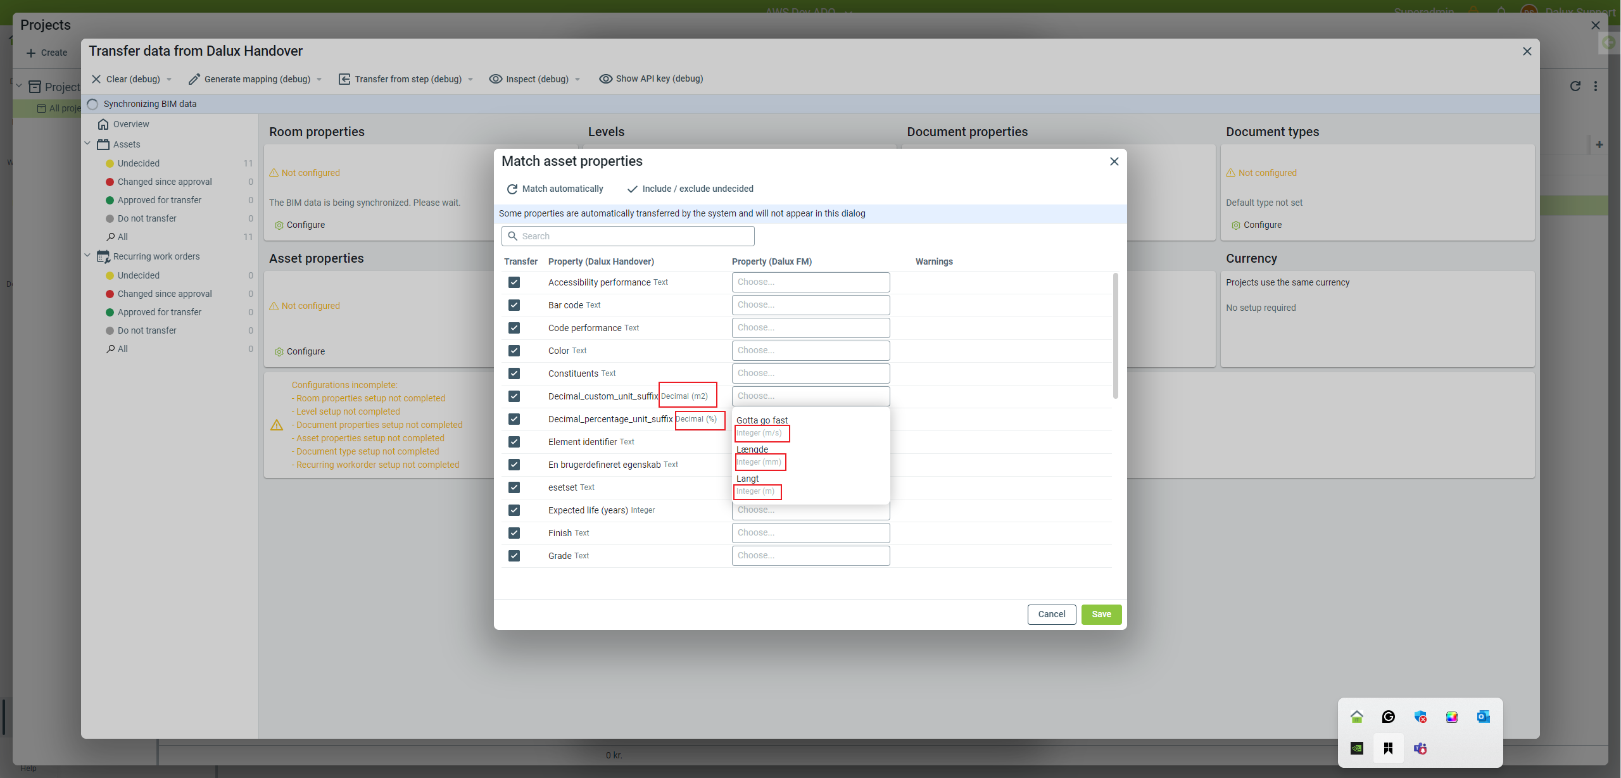Uncheck transfer for Expected life (years)
1621x778 pixels.
click(514, 510)
